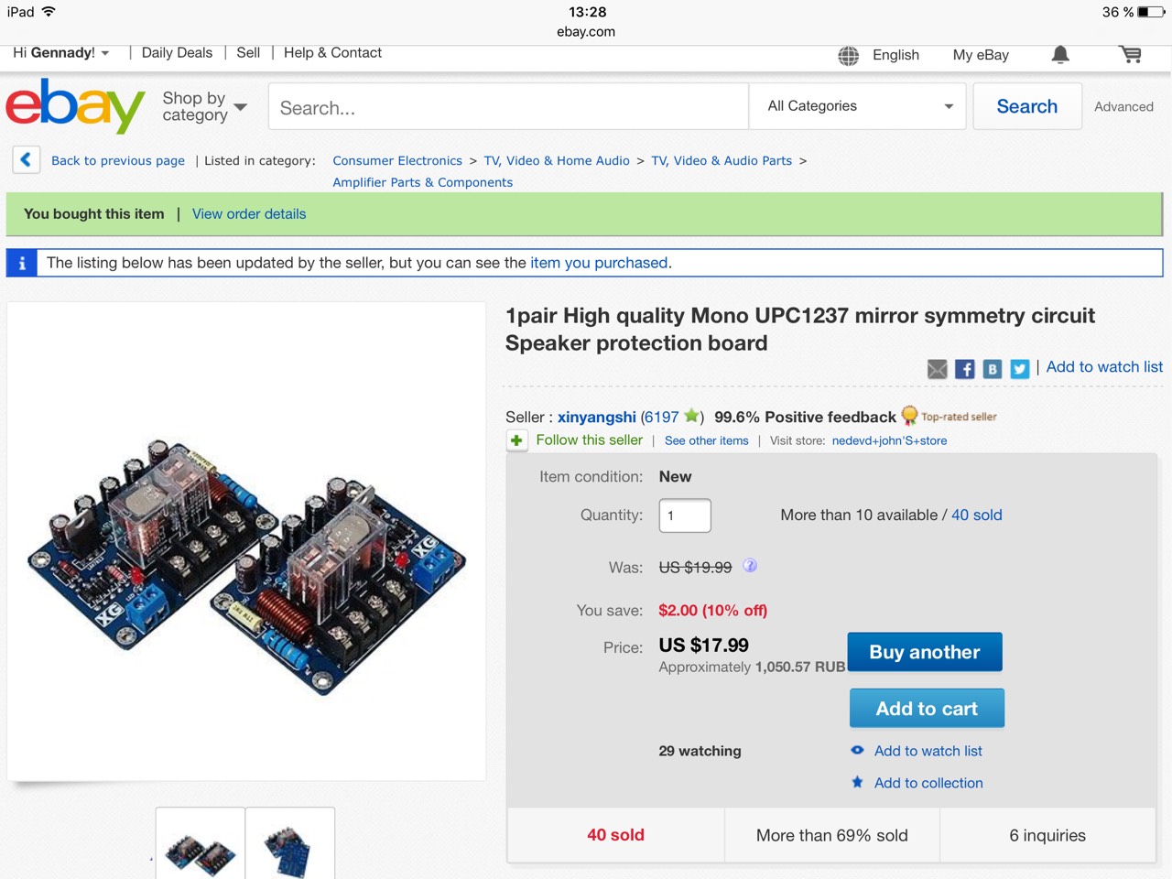This screenshot has width=1172, height=879.
Task: Click the eBay logo
Action: point(76,105)
